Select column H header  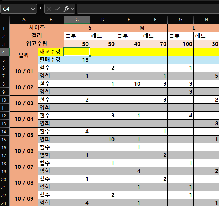click(x=206, y=20)
